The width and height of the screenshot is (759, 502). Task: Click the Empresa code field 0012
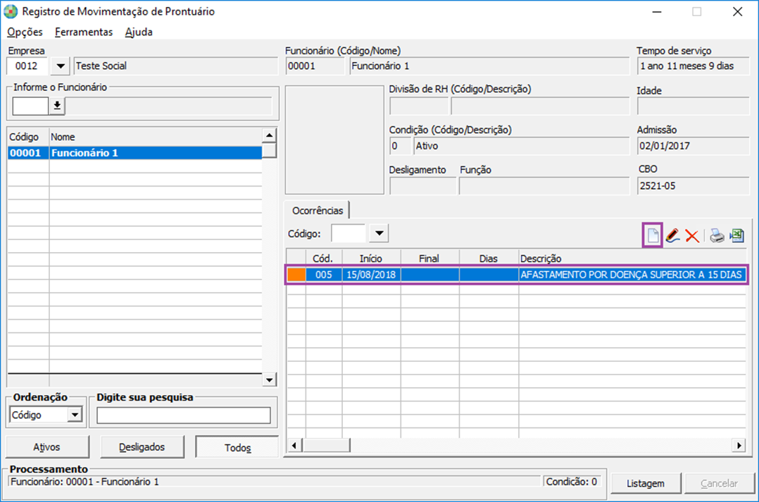pos(27,66)
